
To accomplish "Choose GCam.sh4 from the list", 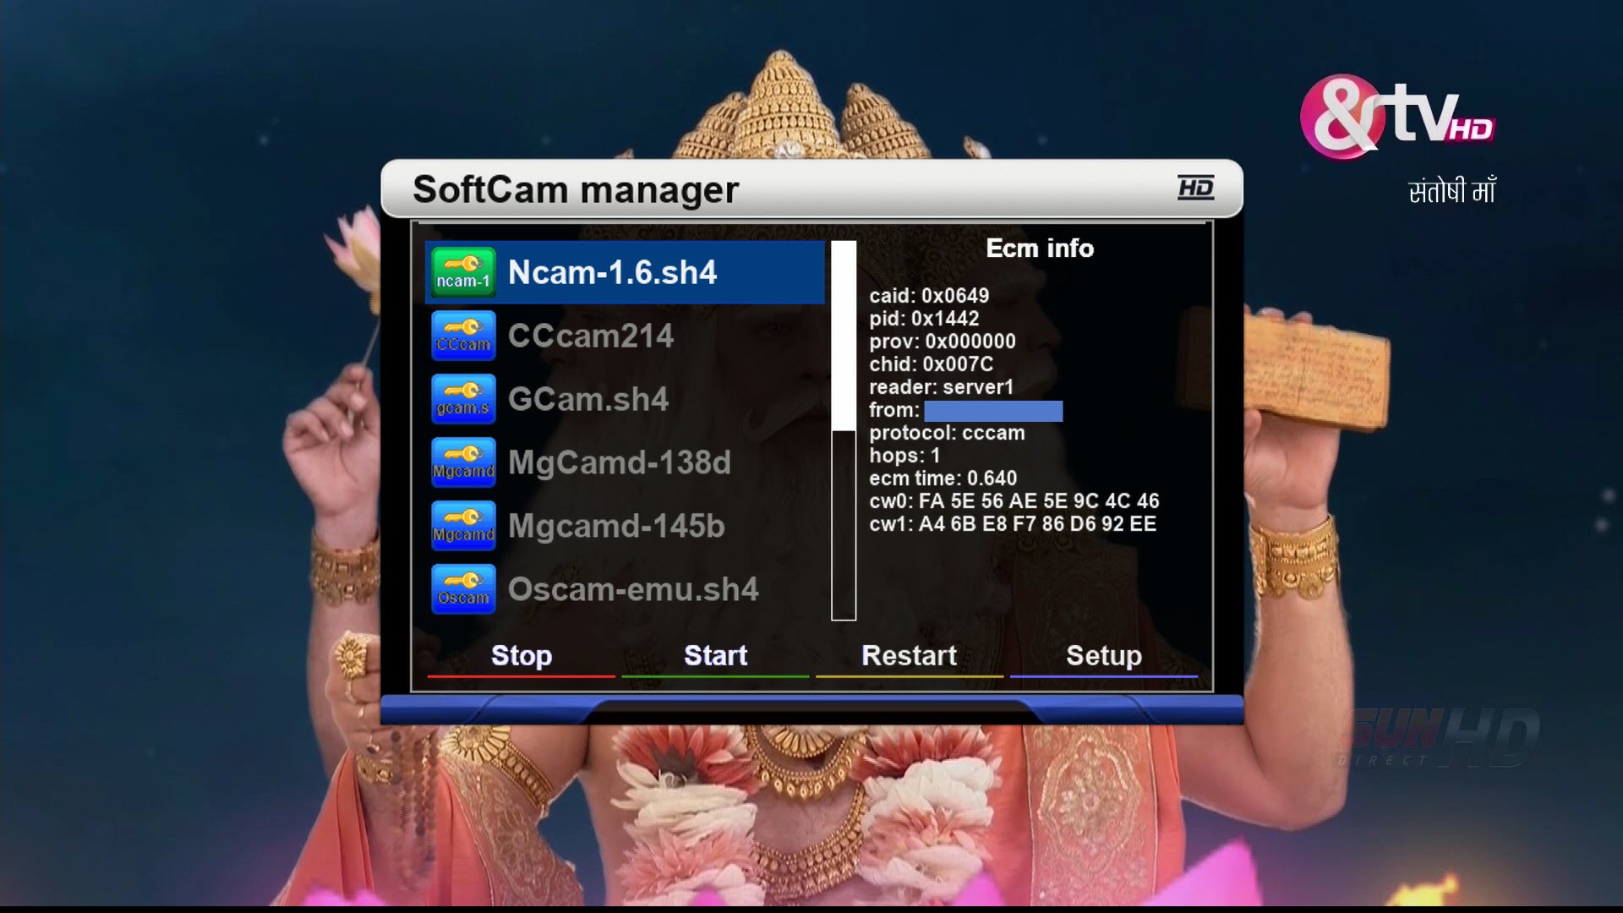I will coord(587,399).
